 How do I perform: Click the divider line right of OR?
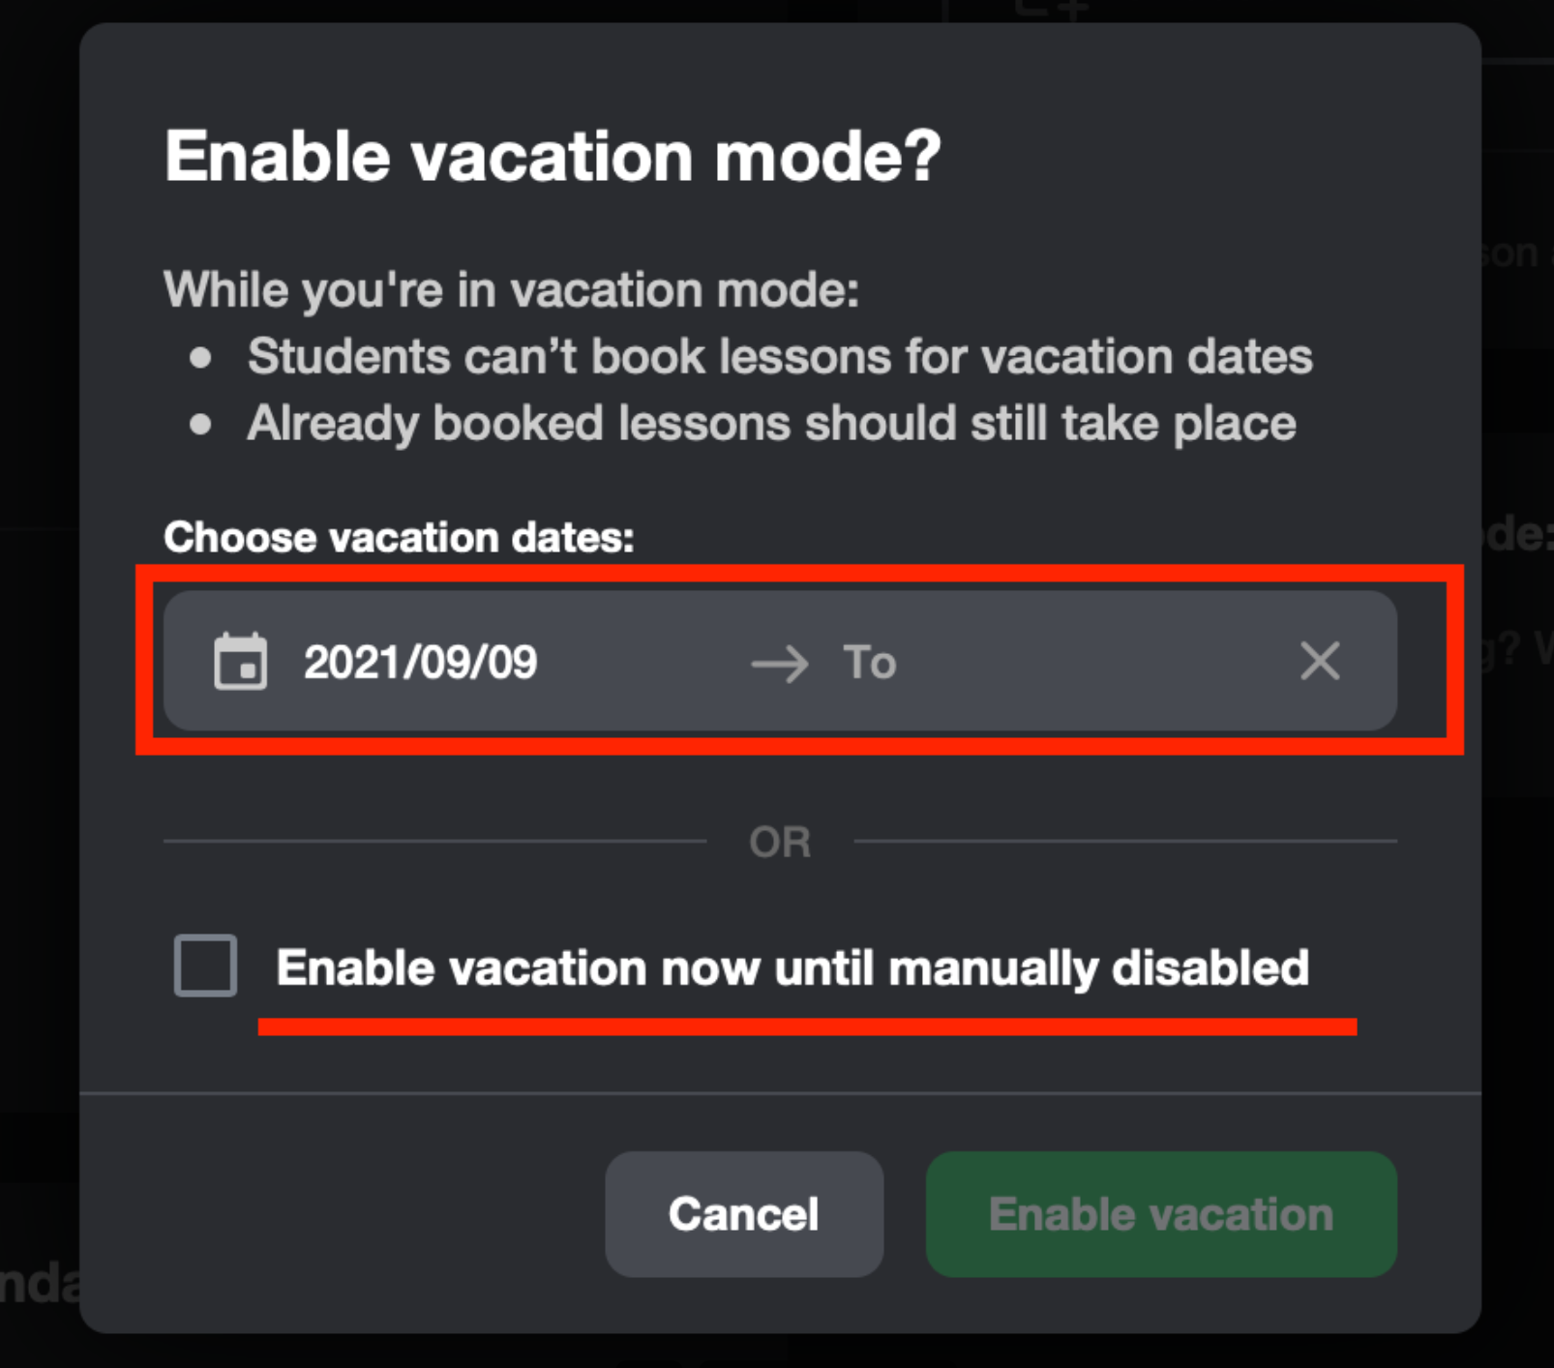pos(1124,842)
